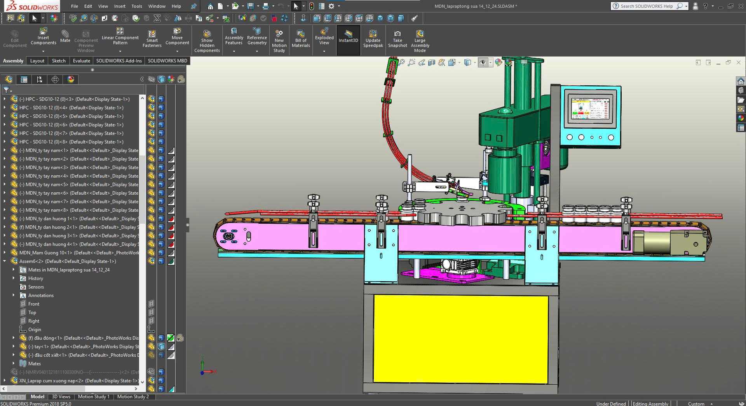The width and height of the screenshot is (746, 406).
Task: Start a New Motion Study
Action: pos(279,41)
